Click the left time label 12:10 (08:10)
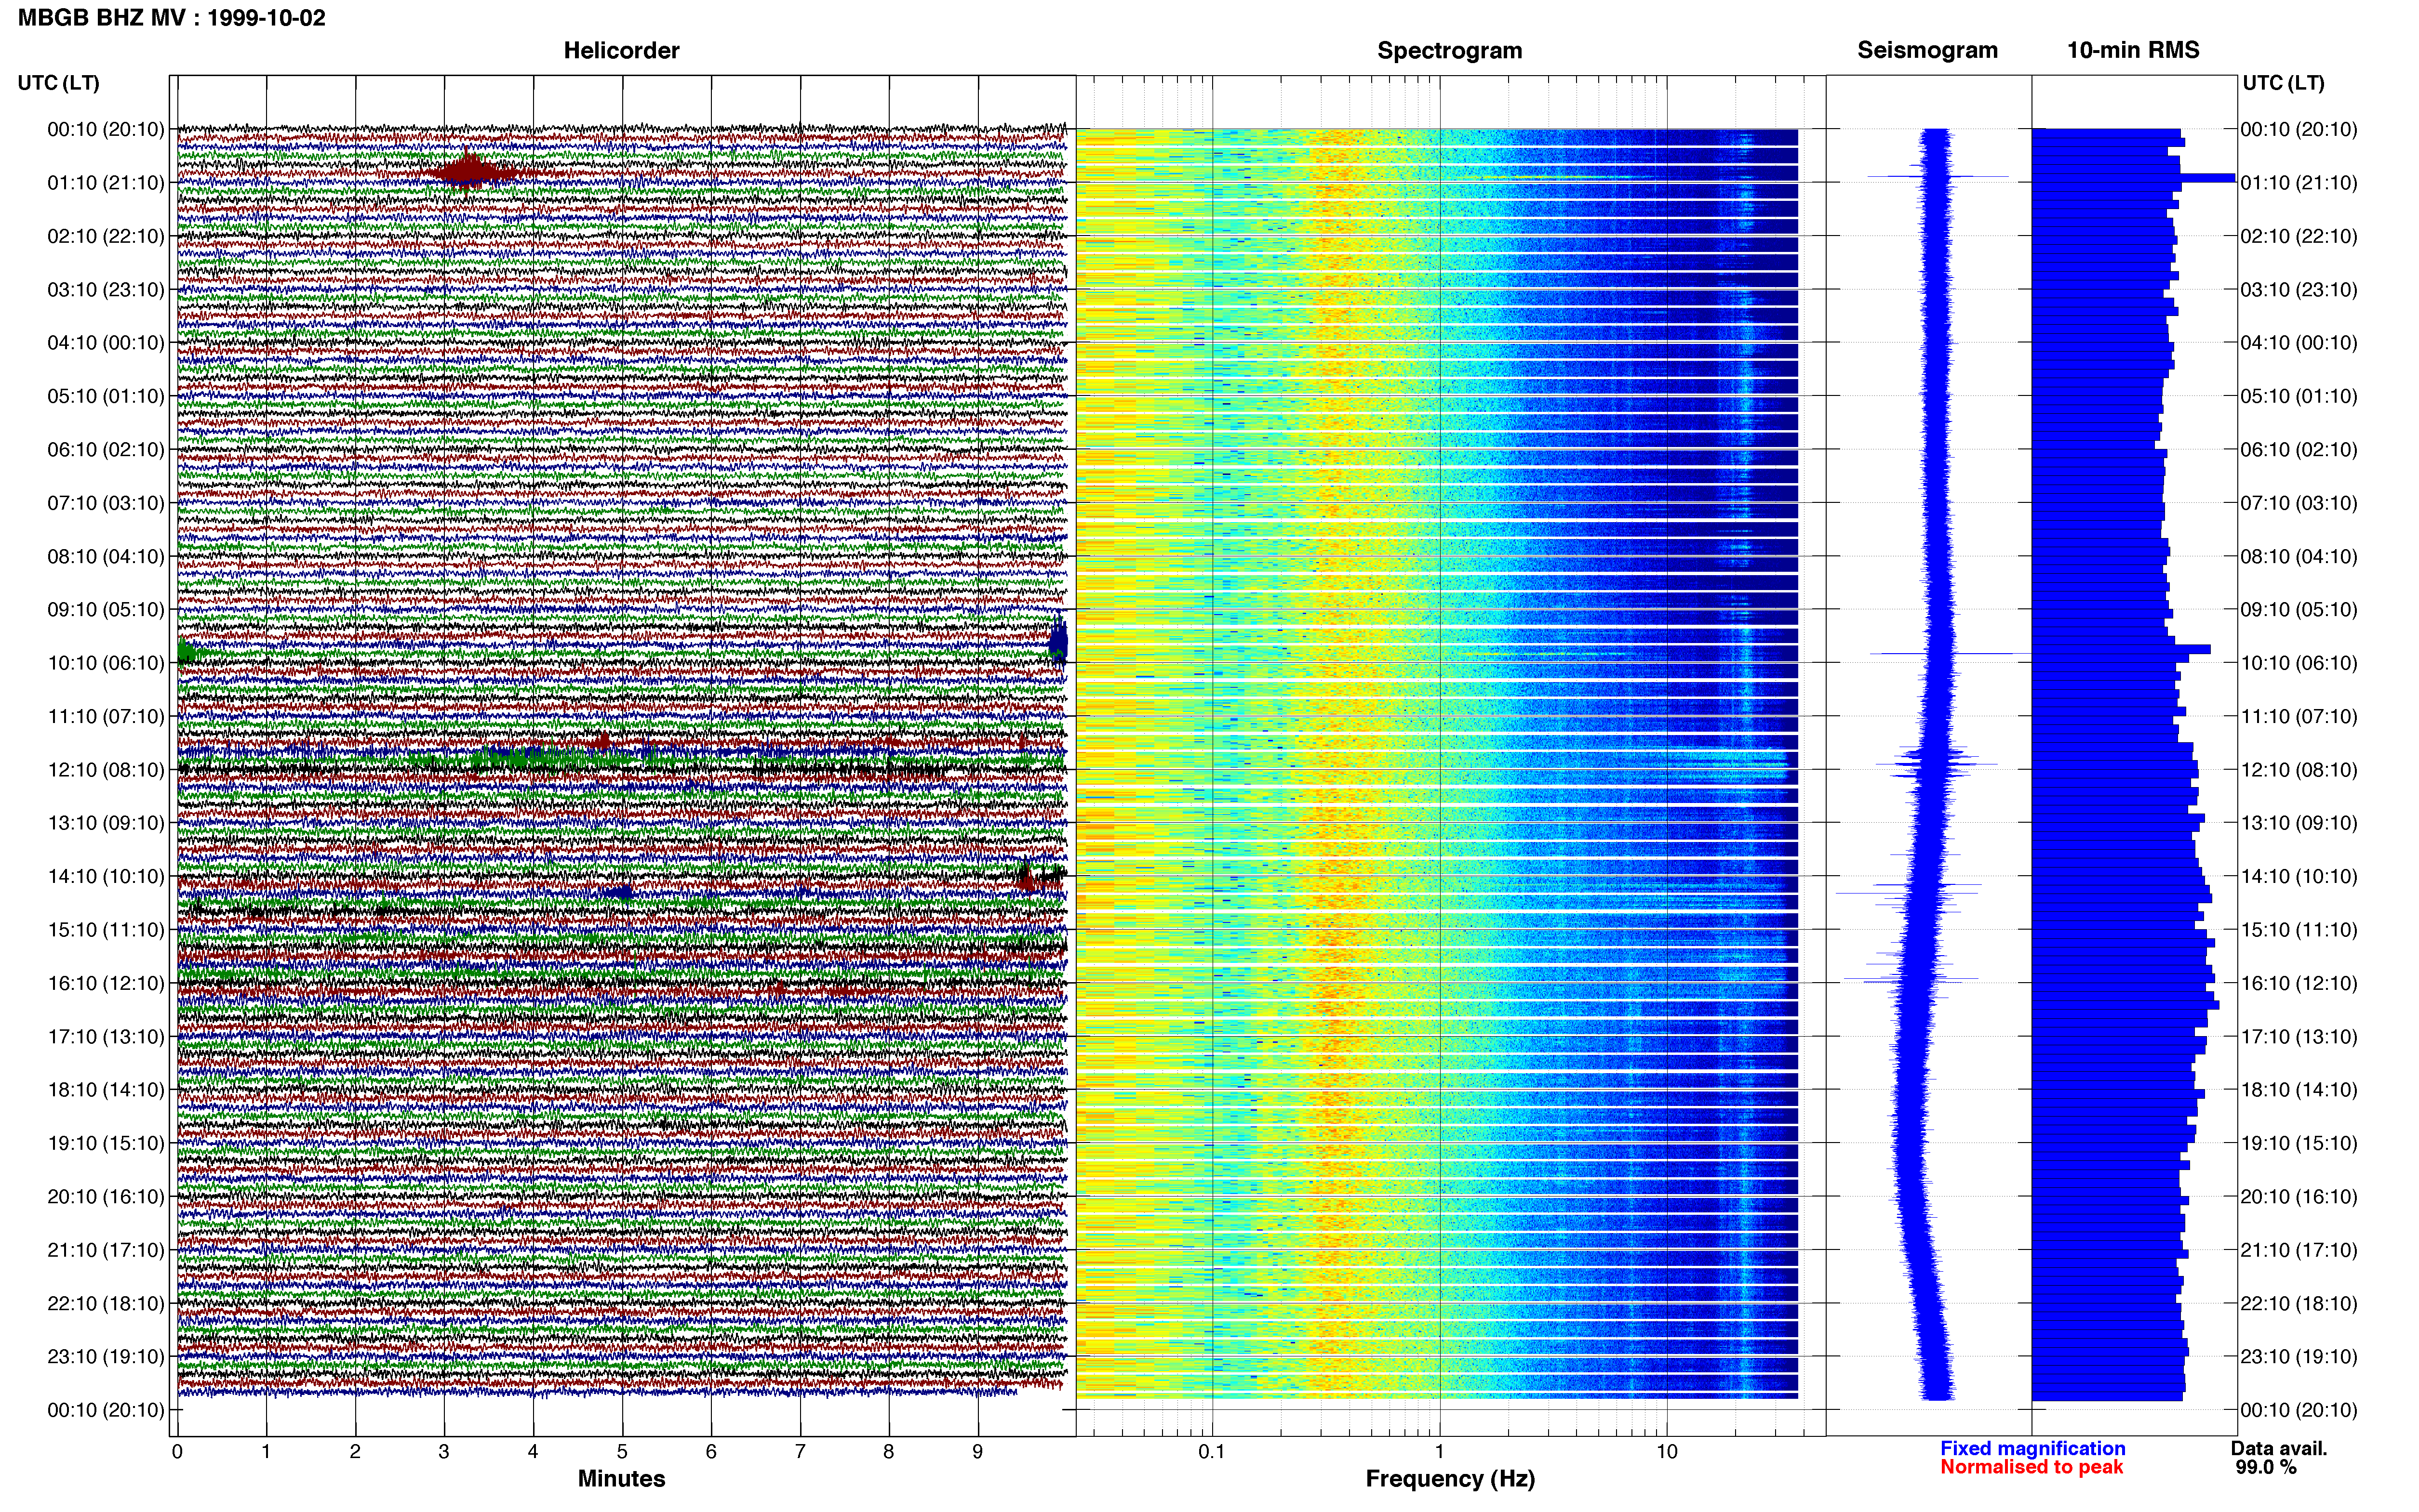The width and height of the screenshot is (2419, 1512). point(106,770)
